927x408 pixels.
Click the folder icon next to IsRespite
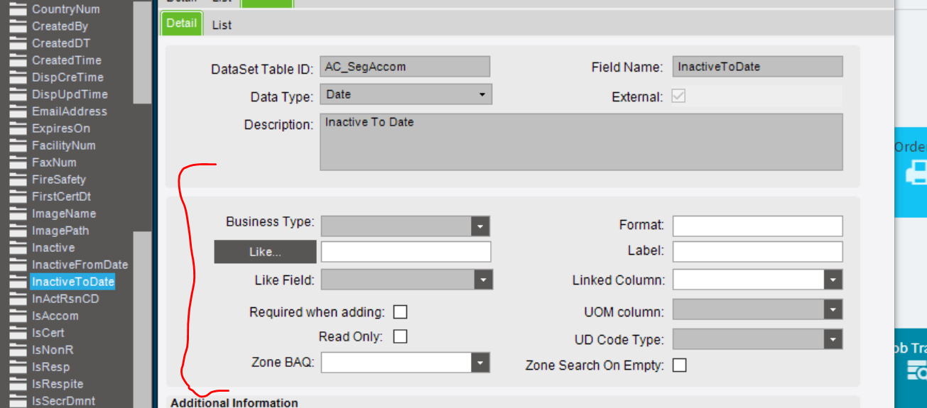[17, 384]
